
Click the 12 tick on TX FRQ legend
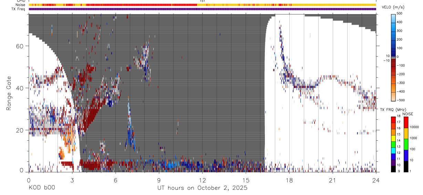pos(399,152)
